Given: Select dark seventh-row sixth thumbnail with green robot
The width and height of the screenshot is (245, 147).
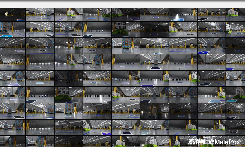Looking at the screenshot, I should [x=154, y=111].
